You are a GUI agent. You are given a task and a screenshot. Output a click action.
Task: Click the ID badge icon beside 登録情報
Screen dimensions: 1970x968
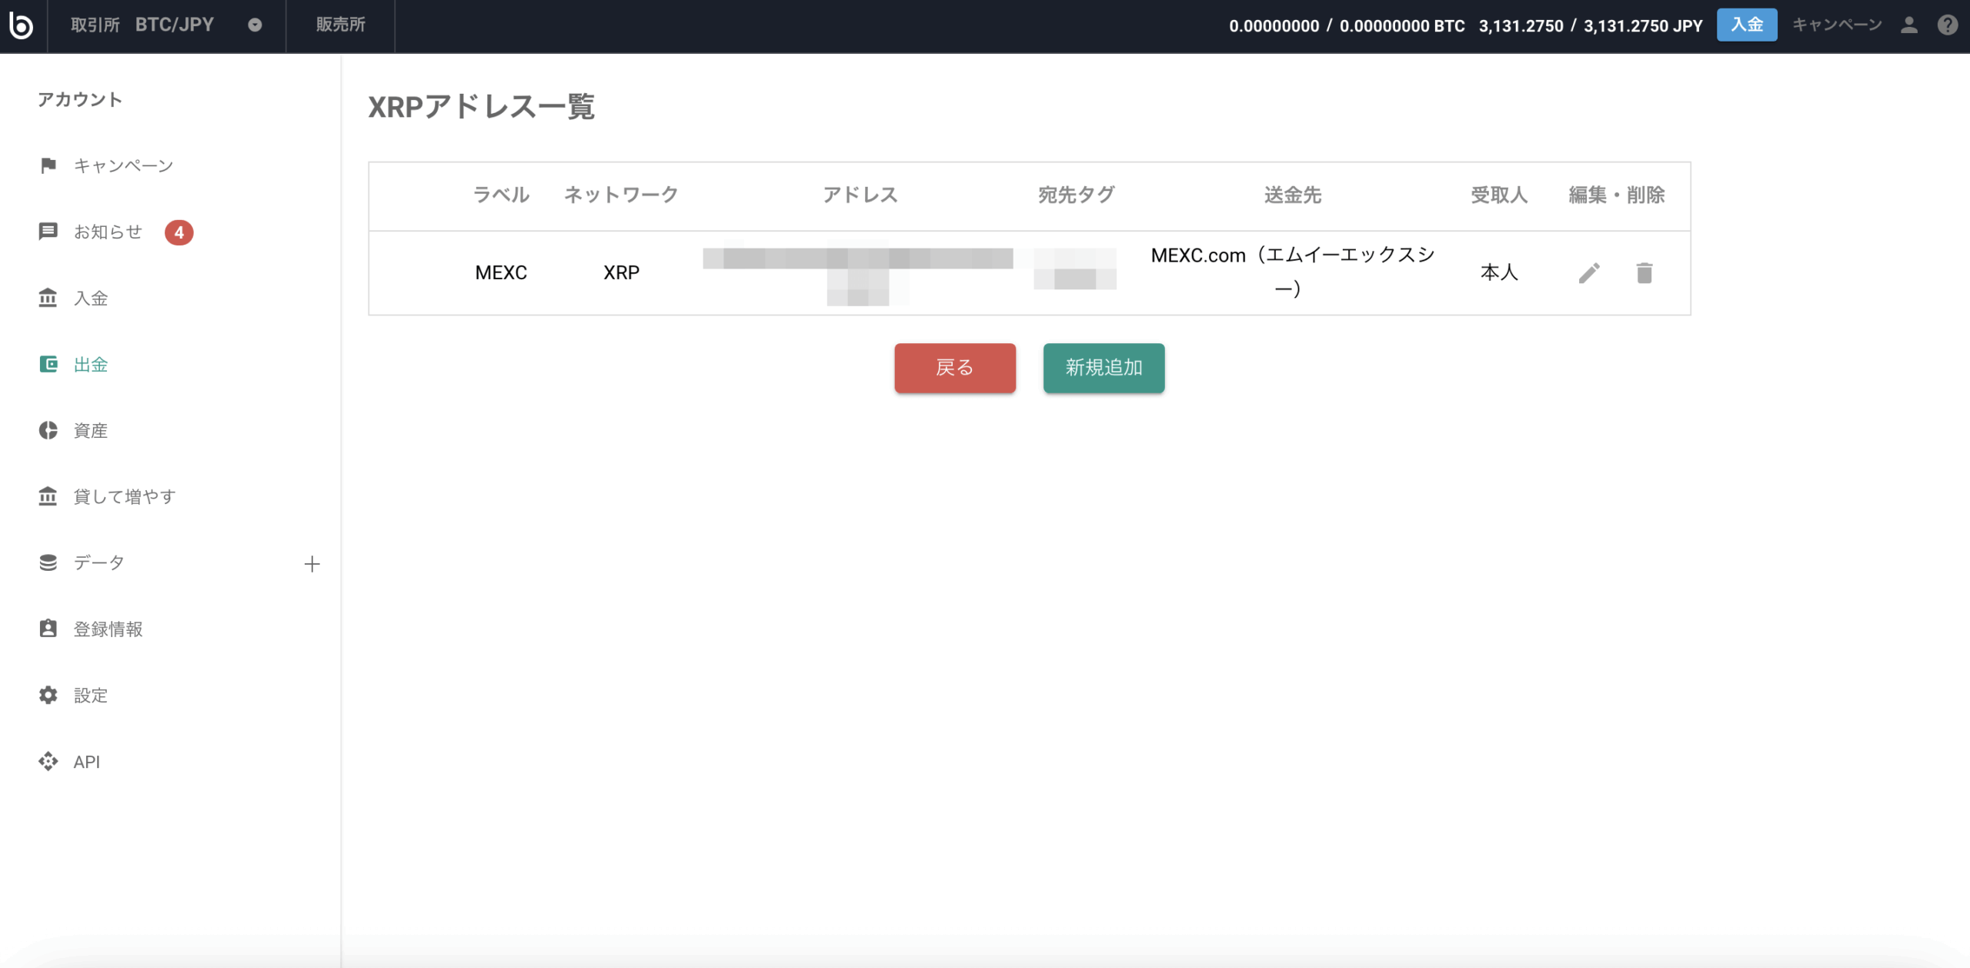[x=48, y=629]
